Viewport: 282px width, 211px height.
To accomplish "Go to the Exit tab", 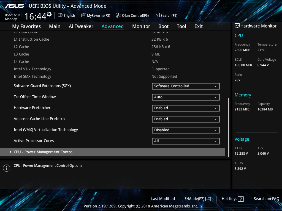I will coord(199,26).
